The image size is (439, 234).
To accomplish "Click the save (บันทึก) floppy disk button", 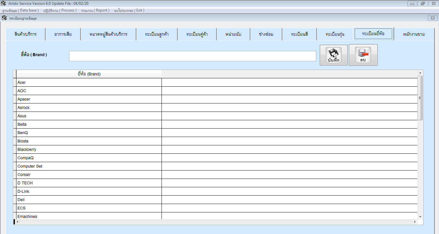I will pos(334,55).
